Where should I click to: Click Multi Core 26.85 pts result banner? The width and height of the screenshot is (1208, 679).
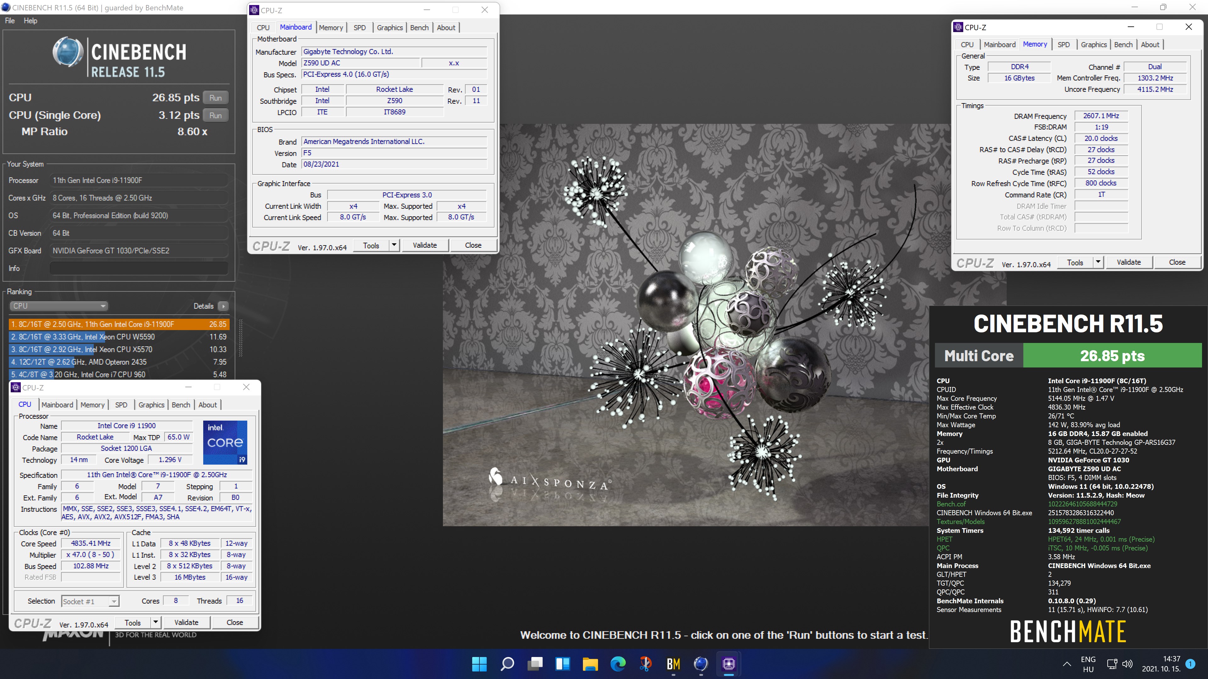(x=1068, y=356)
